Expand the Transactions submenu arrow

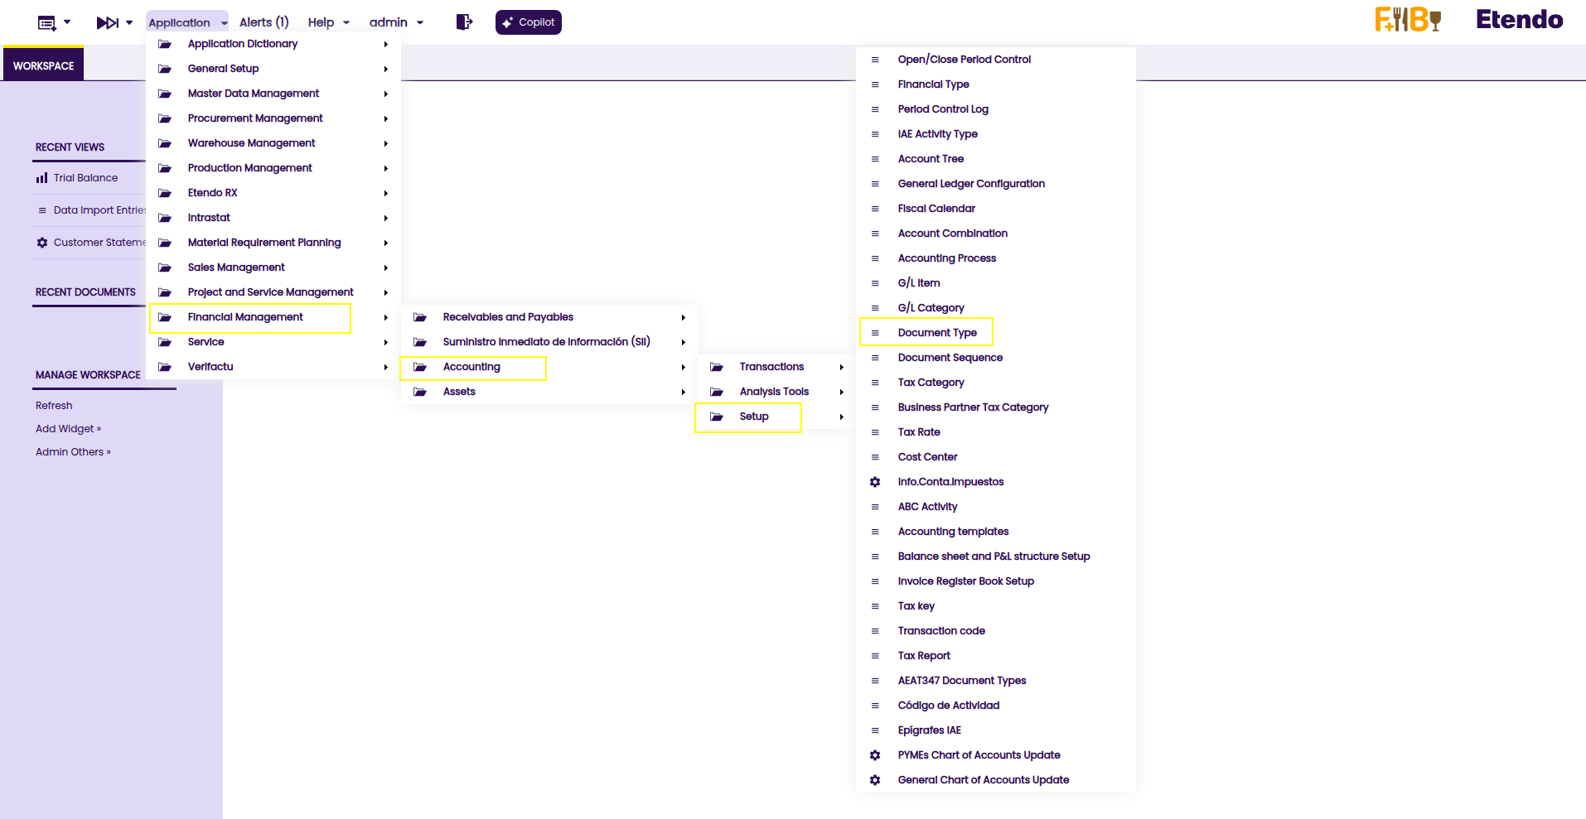(x=841, y=367)
